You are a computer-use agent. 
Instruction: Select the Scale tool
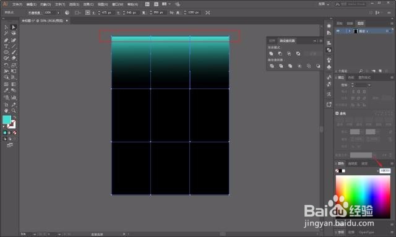(14, 65)
